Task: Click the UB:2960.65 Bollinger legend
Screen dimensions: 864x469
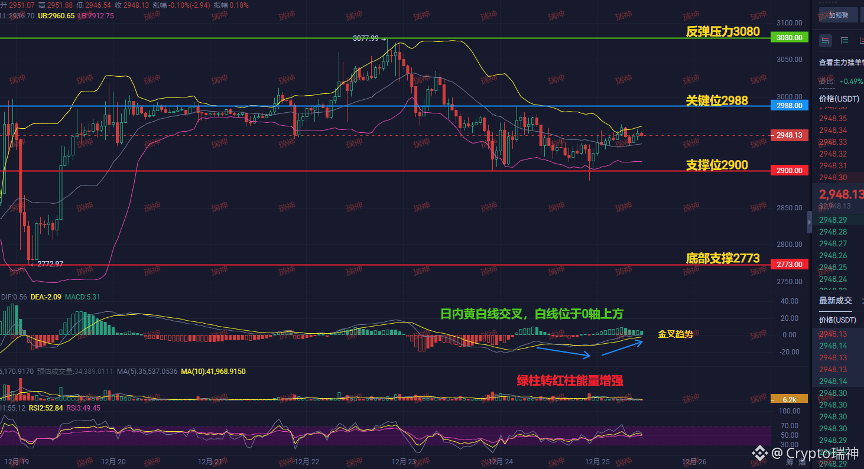Action: [x=56, y=16]
